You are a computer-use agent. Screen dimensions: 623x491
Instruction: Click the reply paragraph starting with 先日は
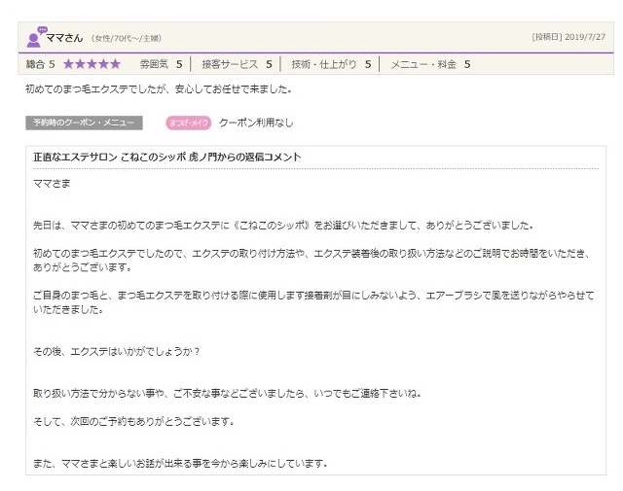(283, 225)
